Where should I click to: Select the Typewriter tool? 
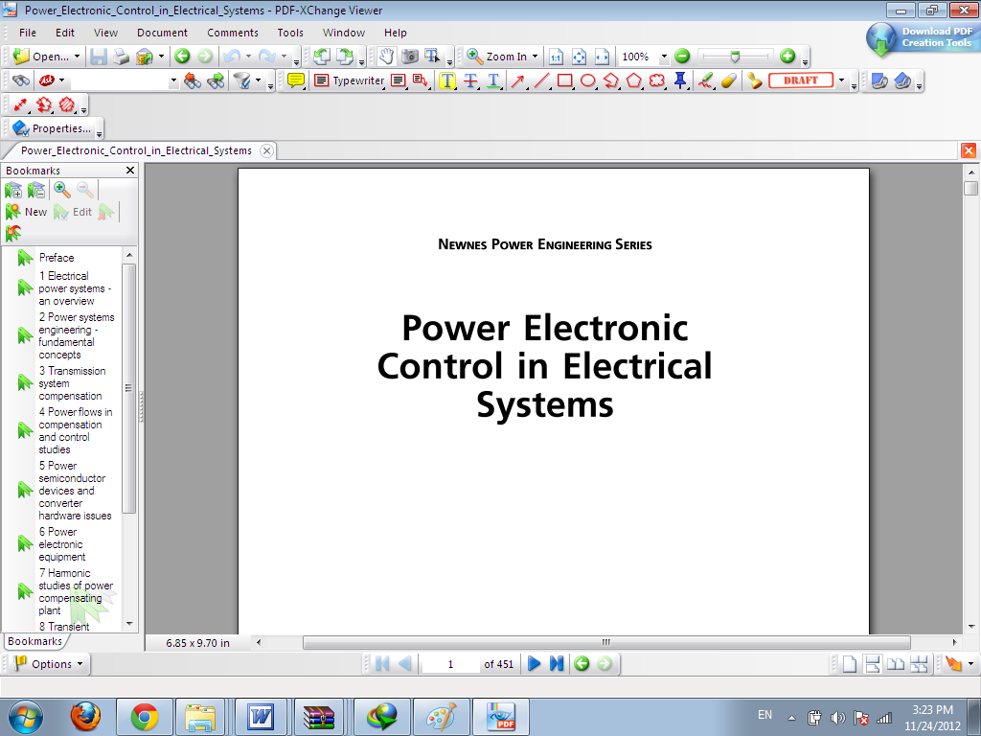tap(348, 80)
